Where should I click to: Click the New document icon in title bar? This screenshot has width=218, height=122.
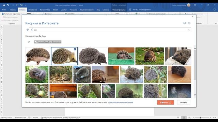point(17,5)
